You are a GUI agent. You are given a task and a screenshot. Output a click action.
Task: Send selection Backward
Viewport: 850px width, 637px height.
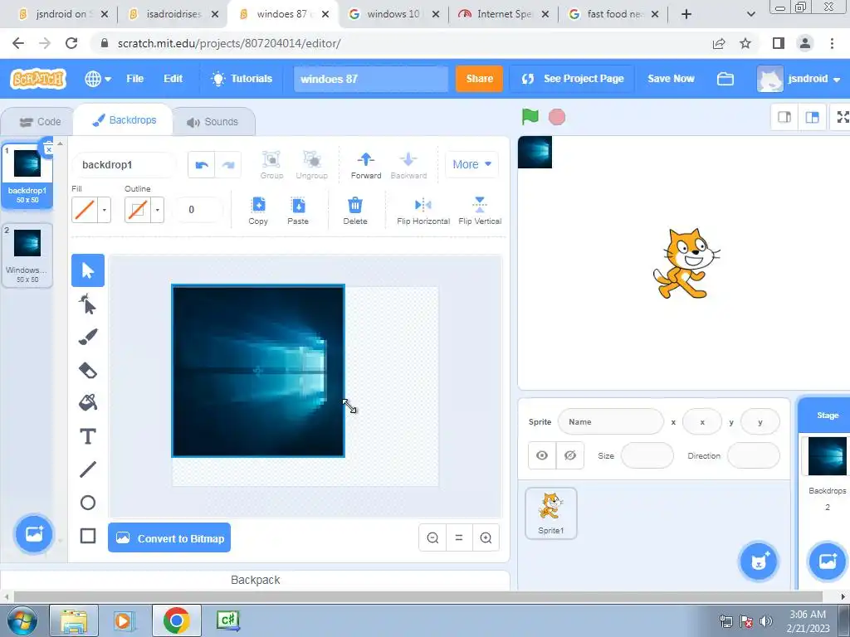click(x=408, y=165)
